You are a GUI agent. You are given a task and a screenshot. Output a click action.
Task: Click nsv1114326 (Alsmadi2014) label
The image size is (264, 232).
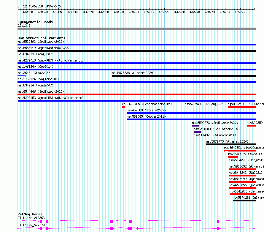(215, 135)
